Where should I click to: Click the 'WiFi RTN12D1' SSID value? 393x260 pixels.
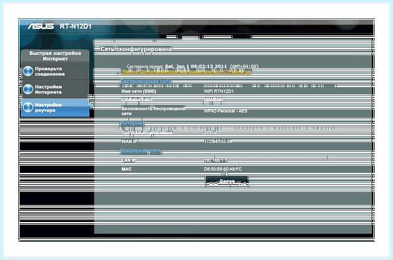[219, 91]
